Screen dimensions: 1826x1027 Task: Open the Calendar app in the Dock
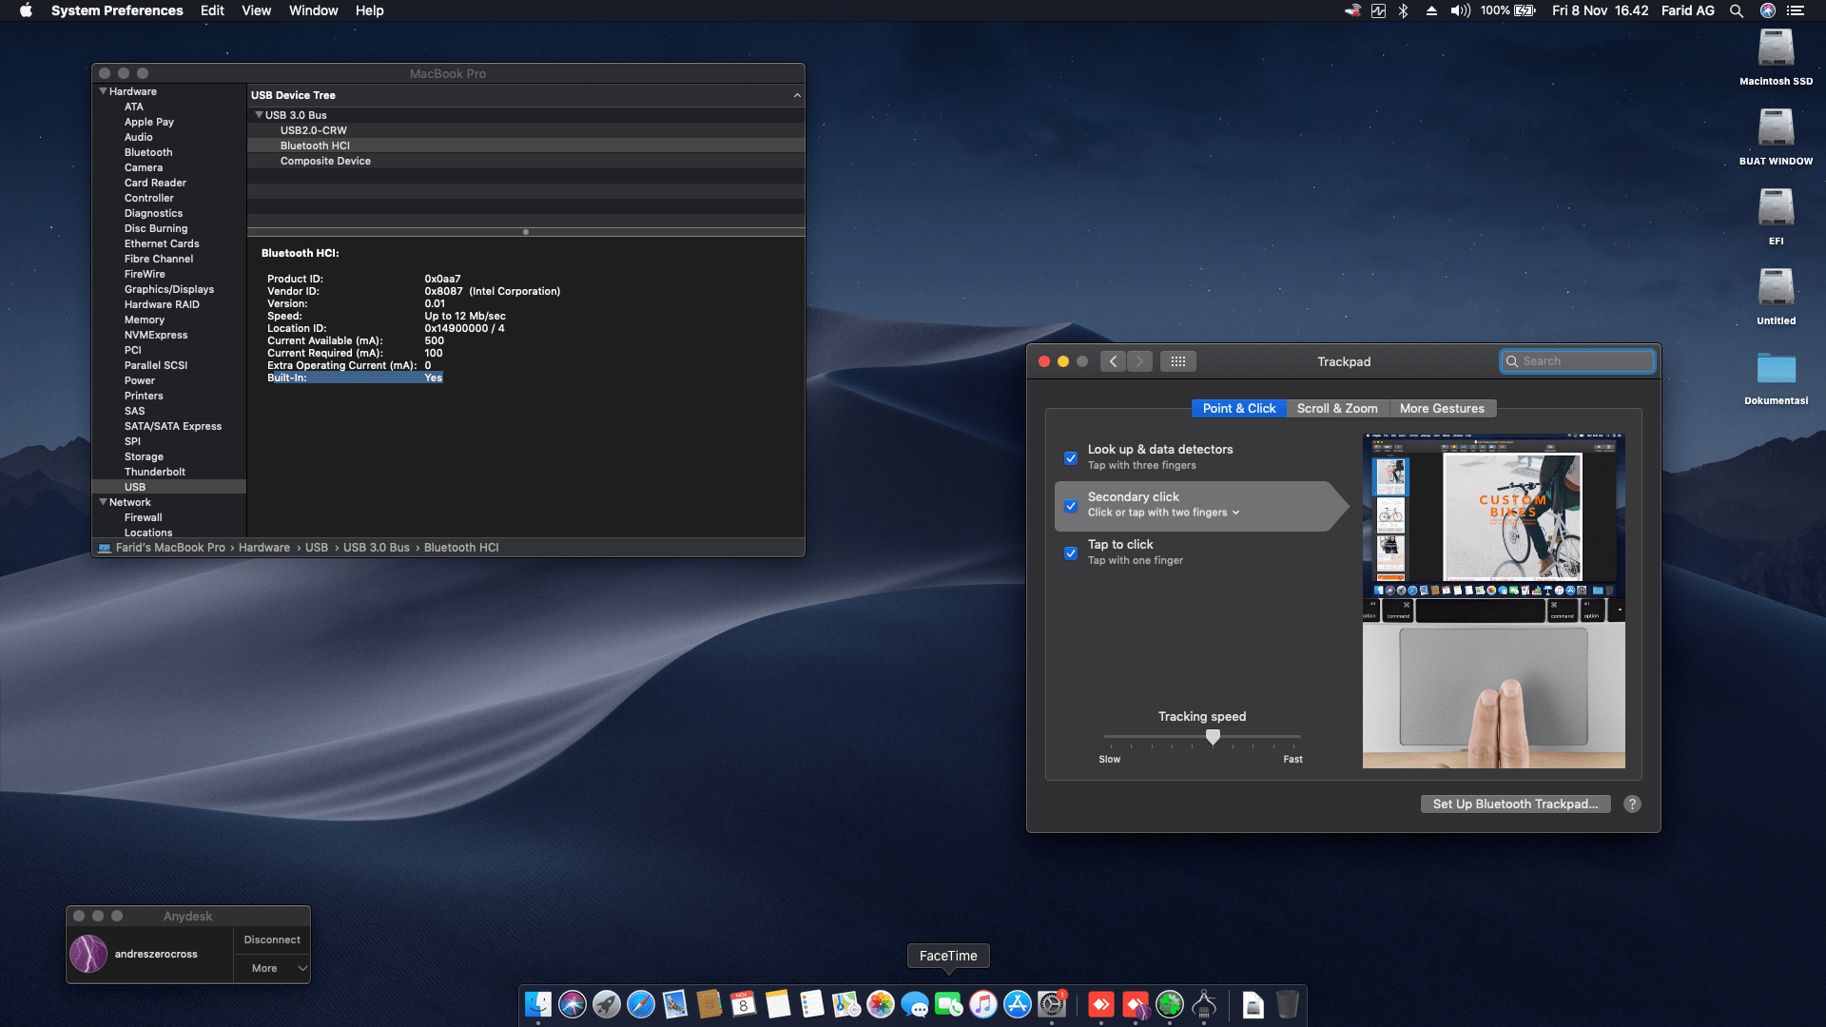pos(743,1004)
